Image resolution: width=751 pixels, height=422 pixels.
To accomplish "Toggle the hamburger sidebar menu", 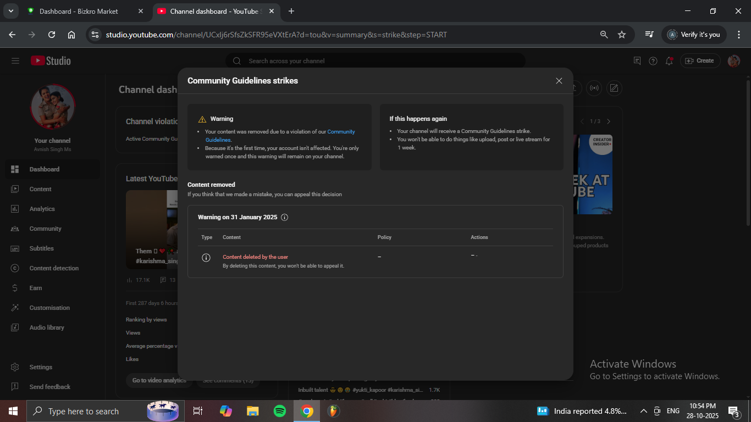I will pos(15,61).
